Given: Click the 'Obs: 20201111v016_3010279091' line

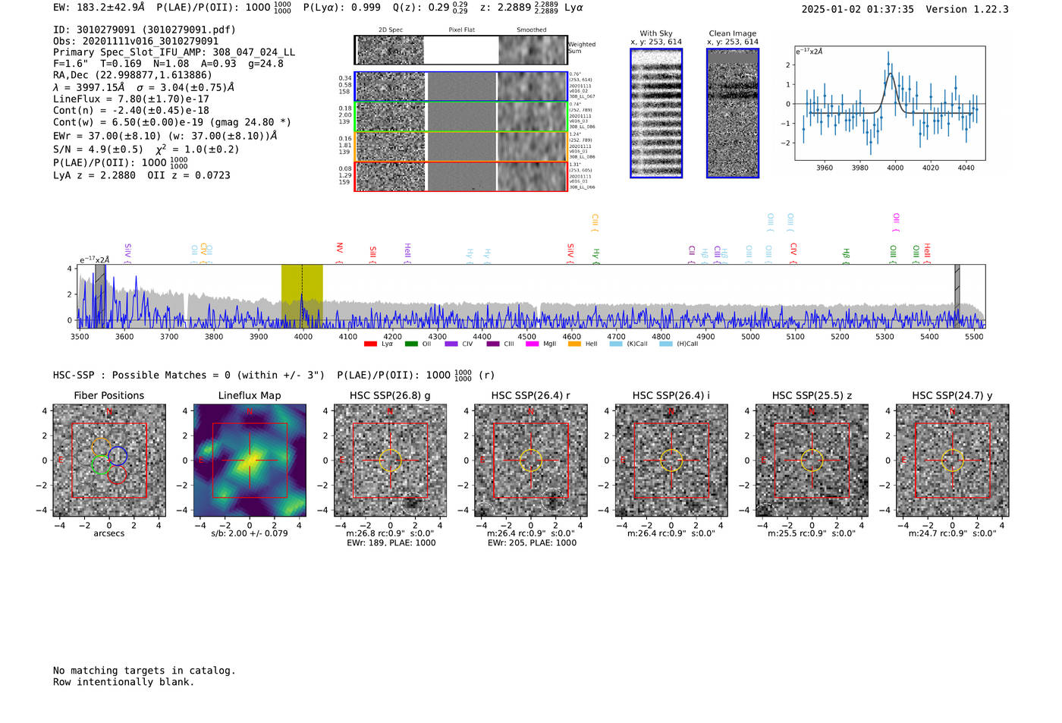Looking at the screenshot, I should coord(136,41).
